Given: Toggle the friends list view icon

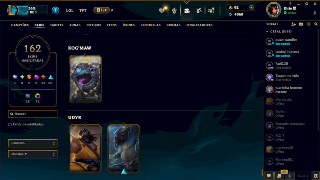Looking at the screenshot, I should (308, 24).
